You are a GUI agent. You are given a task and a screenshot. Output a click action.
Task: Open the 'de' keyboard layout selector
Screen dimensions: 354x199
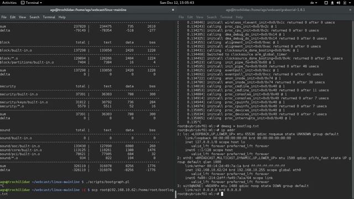314,3
